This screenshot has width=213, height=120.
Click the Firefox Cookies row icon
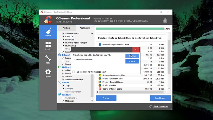[x=100, y=85]
